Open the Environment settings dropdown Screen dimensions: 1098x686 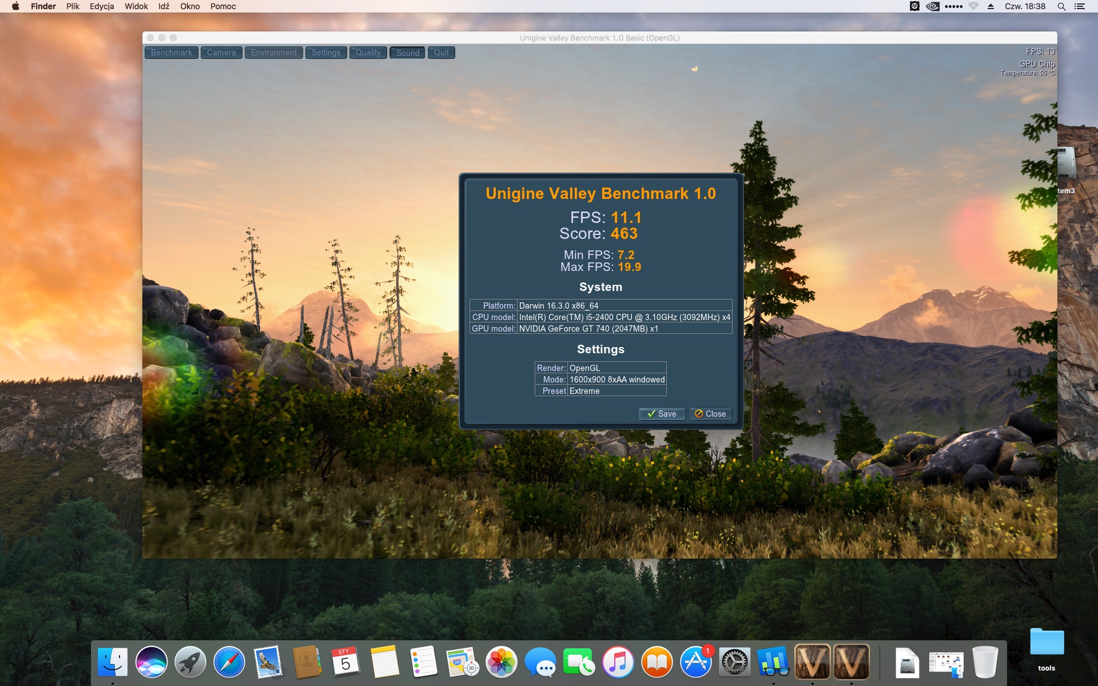(x=273, y=53)
